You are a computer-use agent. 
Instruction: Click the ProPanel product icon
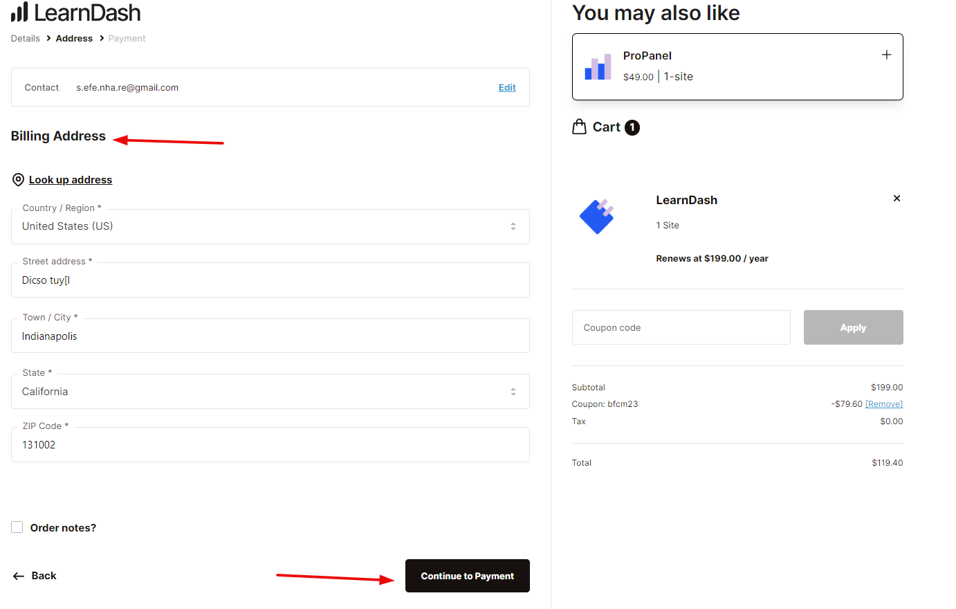click(598, 67)
